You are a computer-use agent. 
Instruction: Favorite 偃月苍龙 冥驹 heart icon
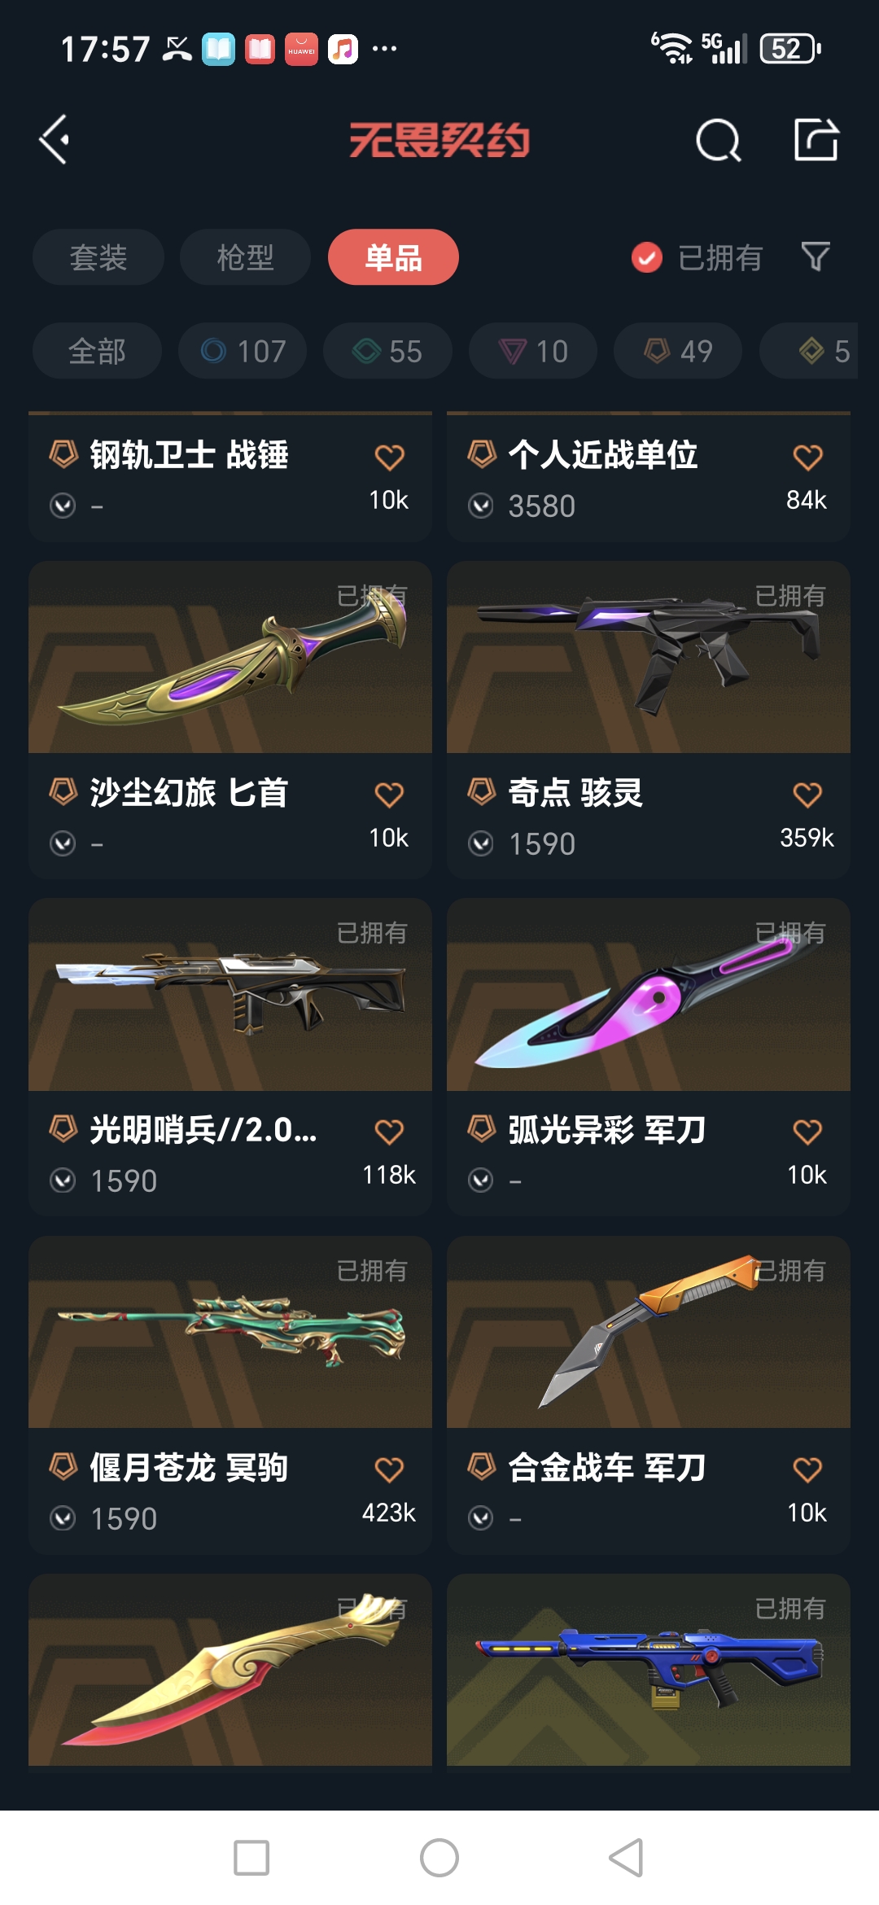pos(389,1469)
